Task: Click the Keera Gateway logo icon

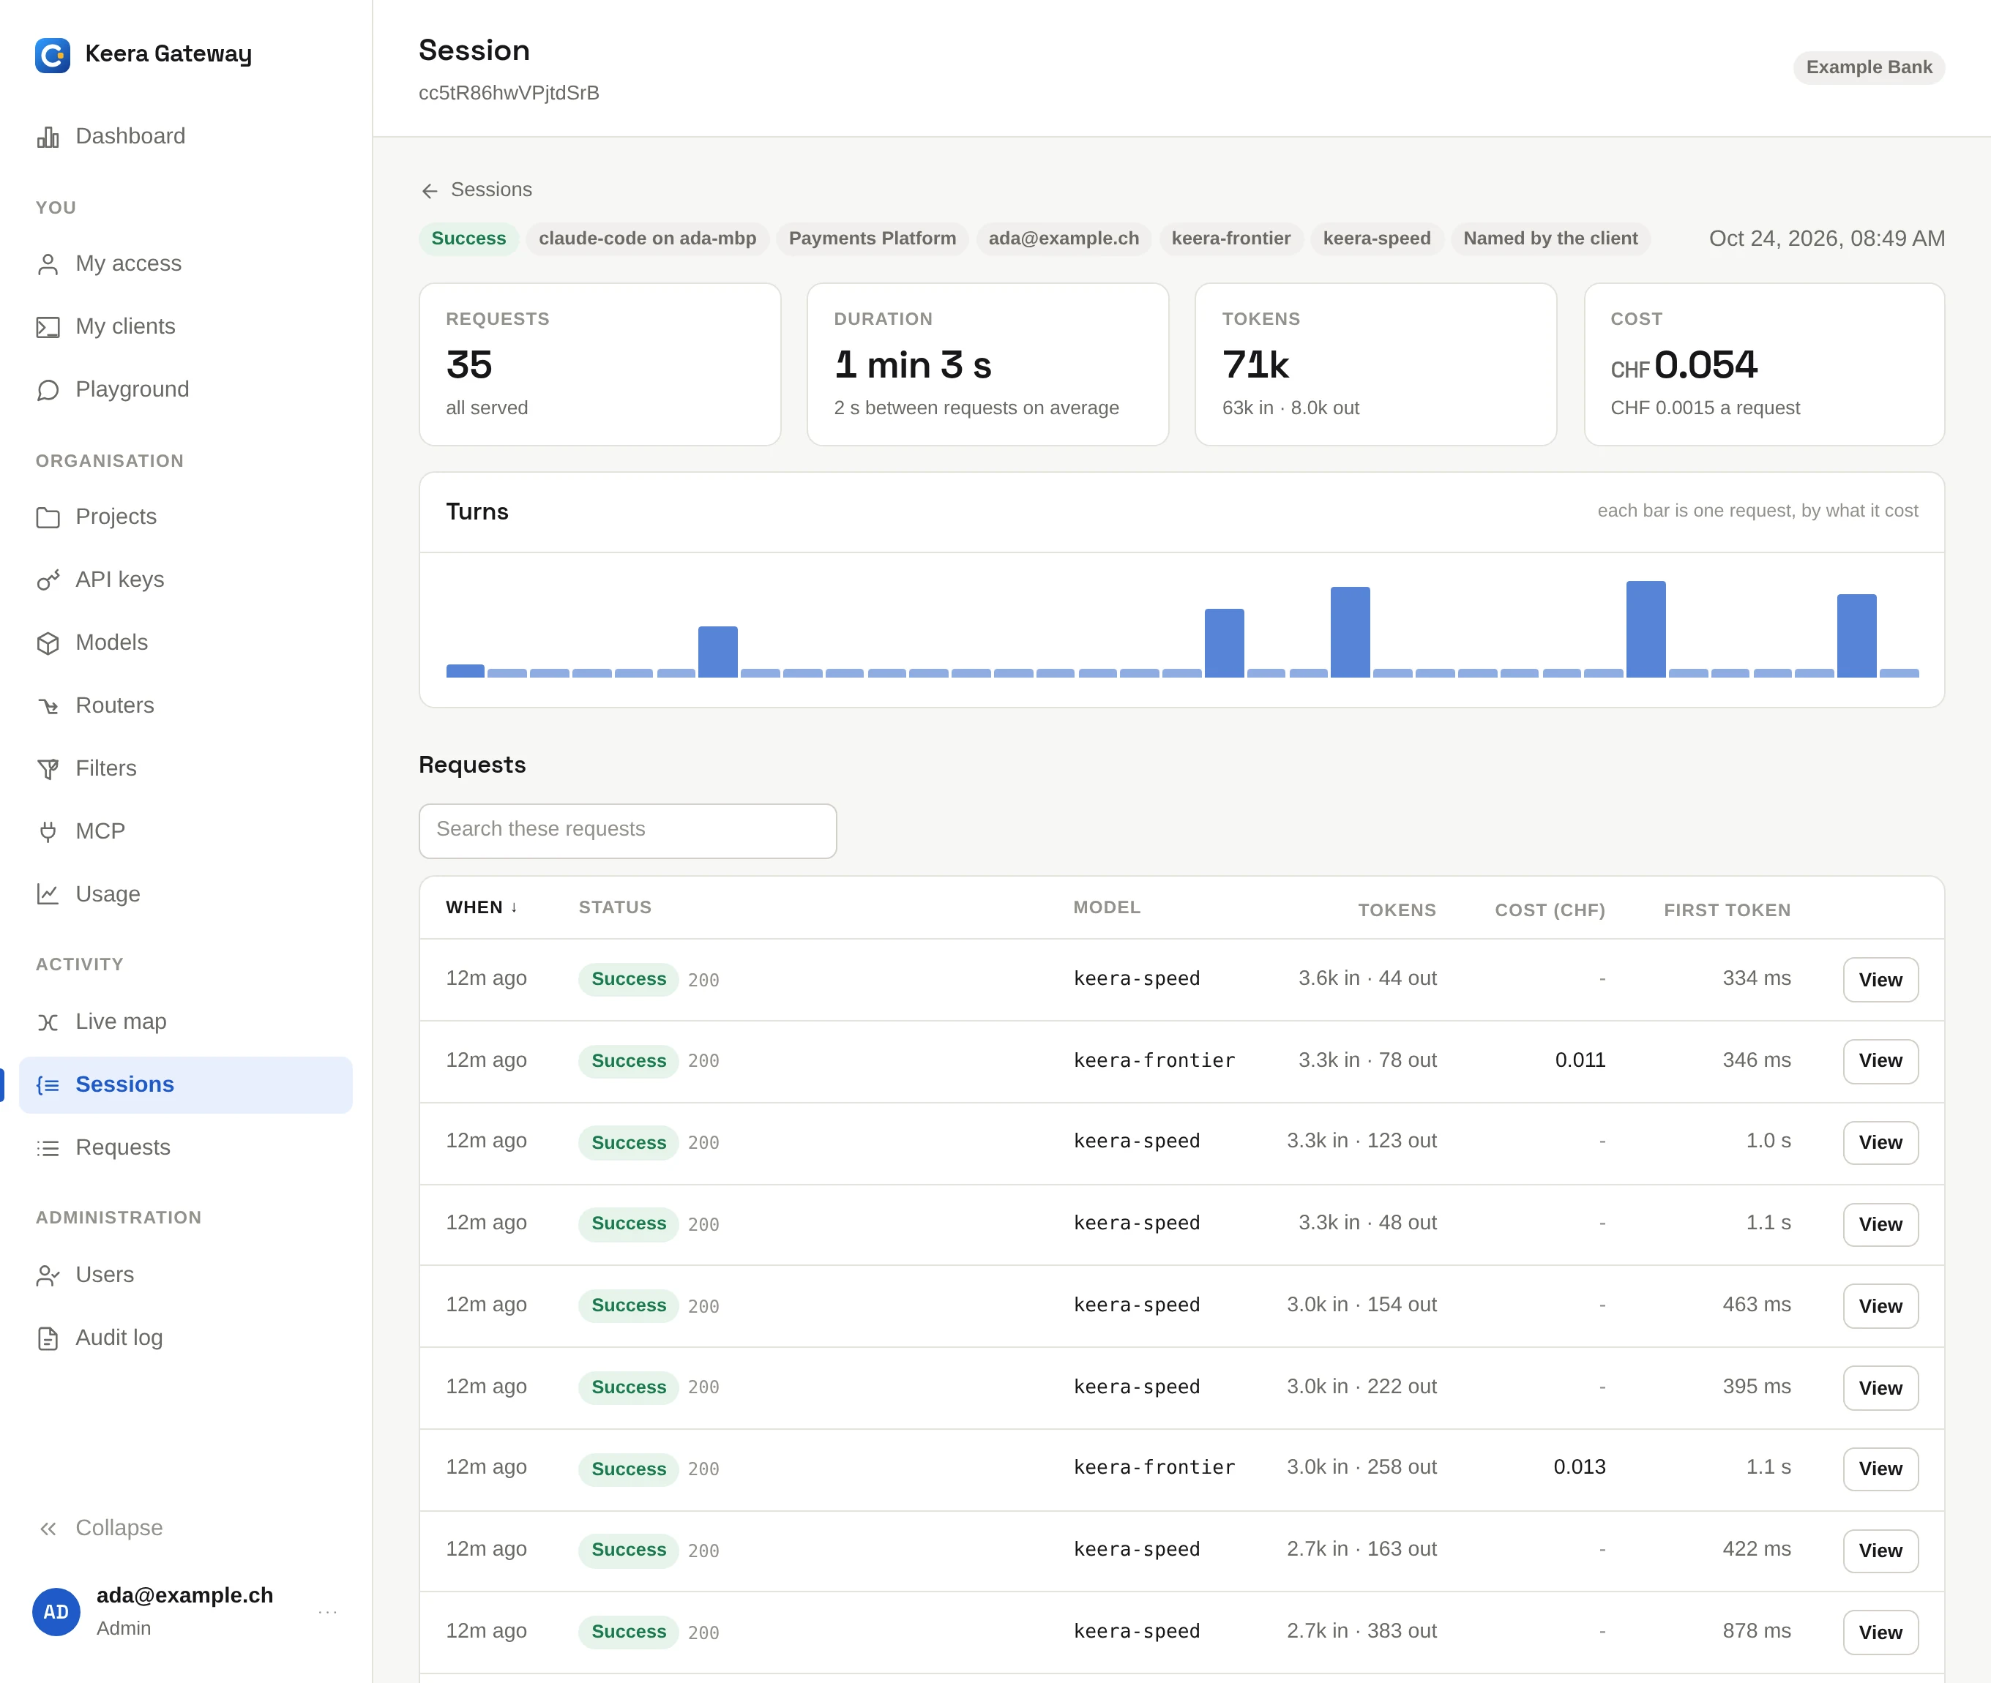Action: pyautogui.click(x=53, y=54)
